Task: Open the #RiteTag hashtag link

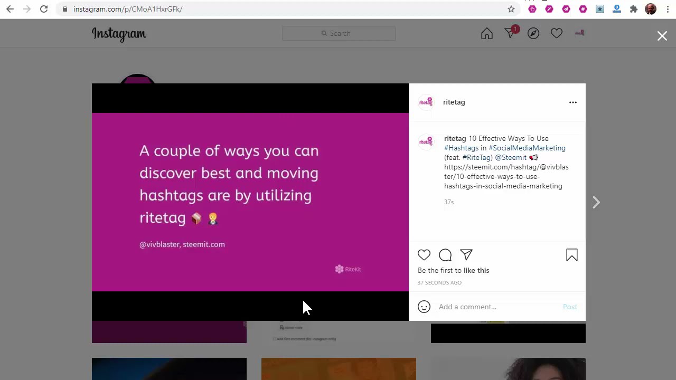Action: [x=477, y=157]
